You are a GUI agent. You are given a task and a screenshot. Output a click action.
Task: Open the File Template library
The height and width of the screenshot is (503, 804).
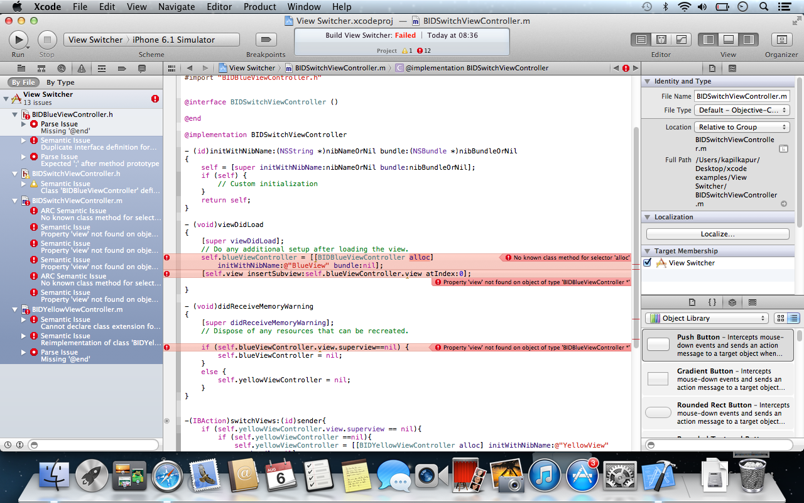point(692,302)
